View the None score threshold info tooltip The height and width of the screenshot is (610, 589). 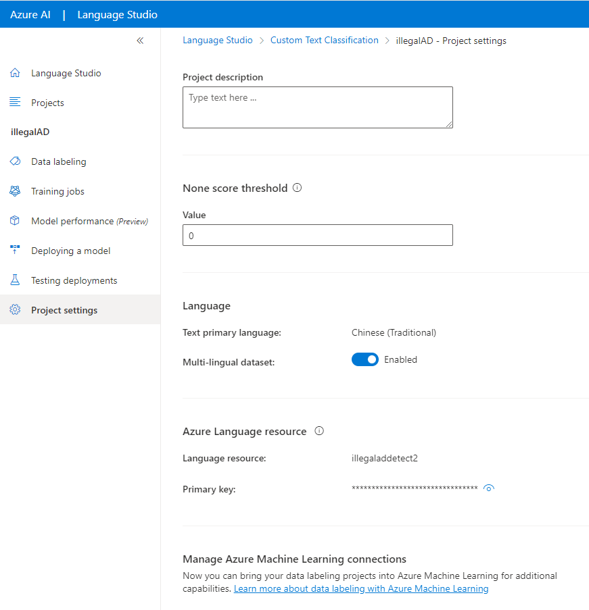[297, 188]
